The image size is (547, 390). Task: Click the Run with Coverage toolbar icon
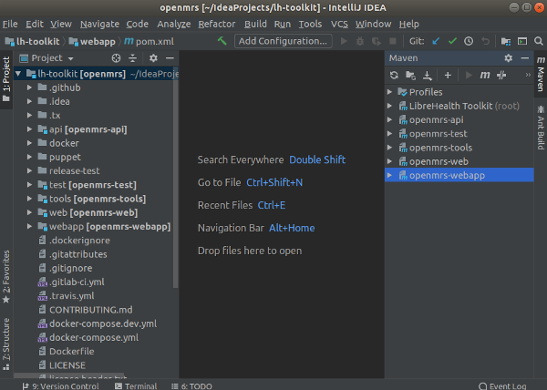pos(376,41)
